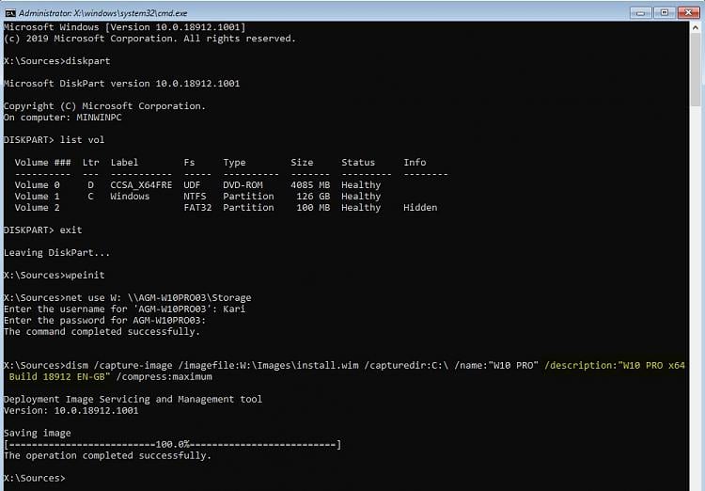Screen dimensions: 705x491
Task: Click 'Volume 1' row label
Action: pos(37,197)
